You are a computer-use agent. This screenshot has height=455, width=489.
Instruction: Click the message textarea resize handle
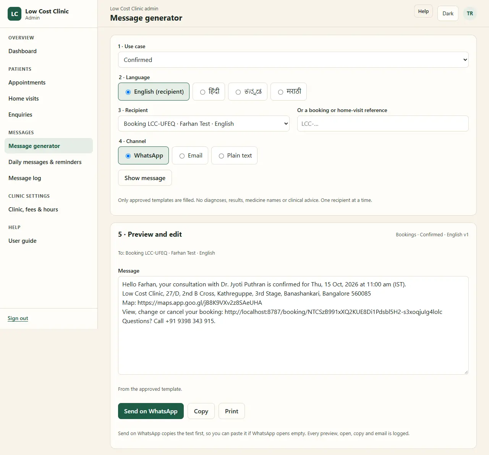(466, 372)
